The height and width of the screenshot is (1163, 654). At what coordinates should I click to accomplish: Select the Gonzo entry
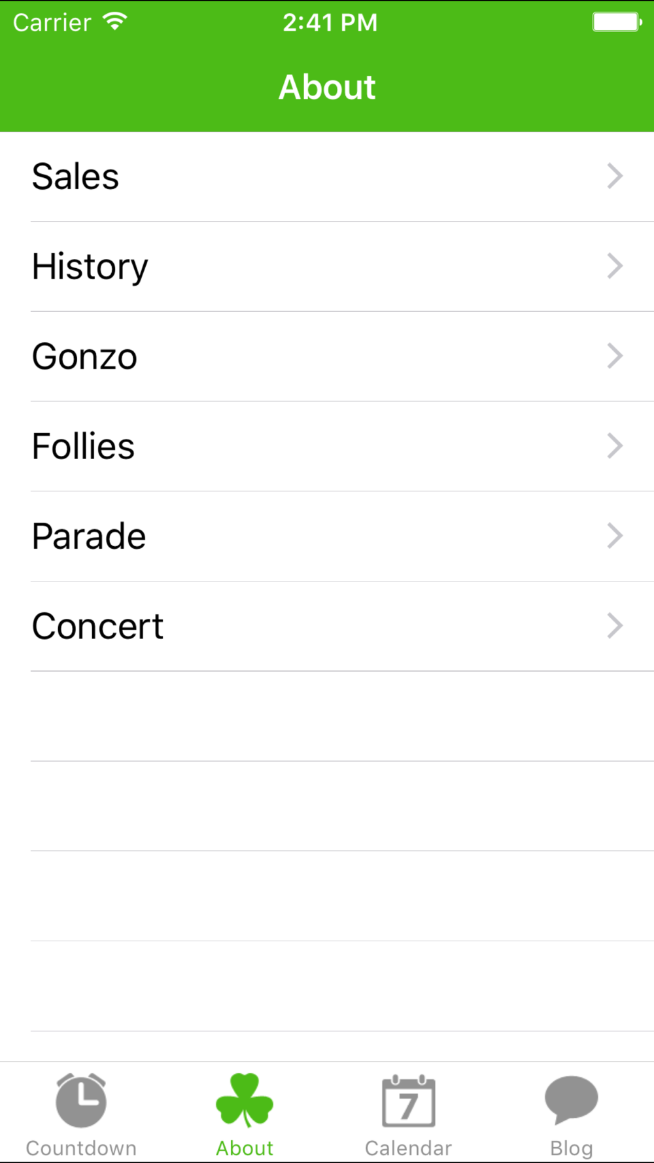[85, 356]
